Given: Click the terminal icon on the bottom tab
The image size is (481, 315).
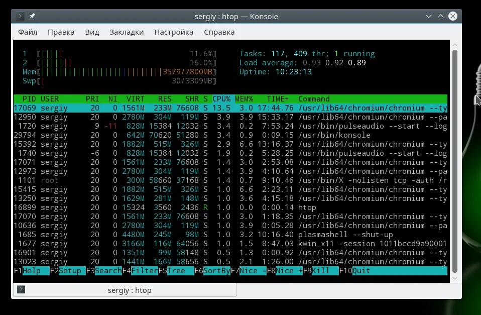Looking at the screenshot, I should click(21, 290).
